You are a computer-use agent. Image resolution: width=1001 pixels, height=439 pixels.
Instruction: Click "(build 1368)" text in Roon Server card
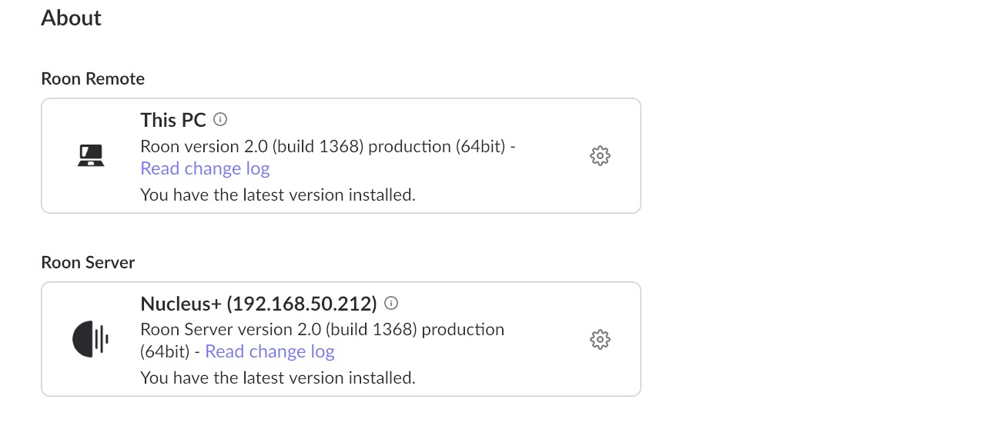point(372,329)
